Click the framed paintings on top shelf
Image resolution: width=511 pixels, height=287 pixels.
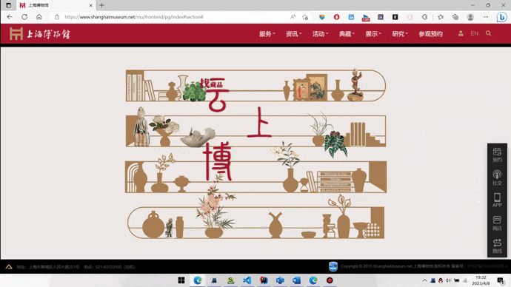point(310,87)
